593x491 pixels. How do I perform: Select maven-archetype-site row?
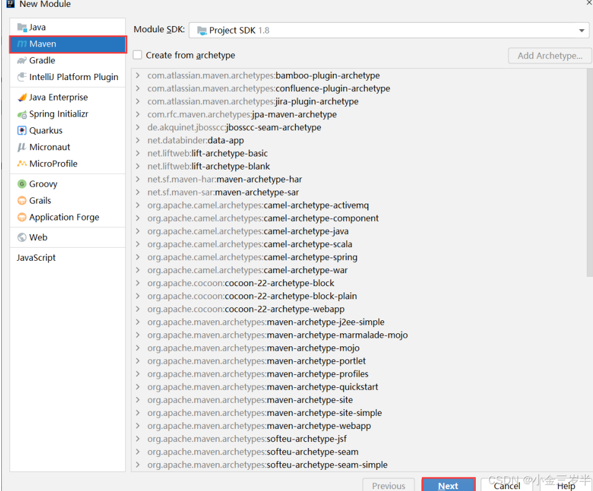click(359, 400)
